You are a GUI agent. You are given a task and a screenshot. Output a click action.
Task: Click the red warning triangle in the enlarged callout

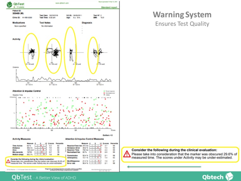point(127,154)
